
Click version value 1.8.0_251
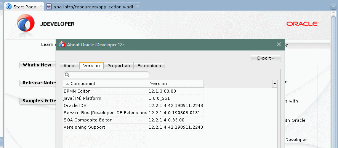point(159,98)
